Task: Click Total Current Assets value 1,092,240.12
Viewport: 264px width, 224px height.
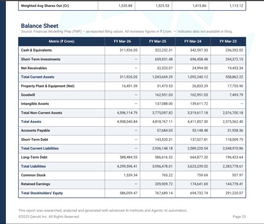Action: point(198,77)
